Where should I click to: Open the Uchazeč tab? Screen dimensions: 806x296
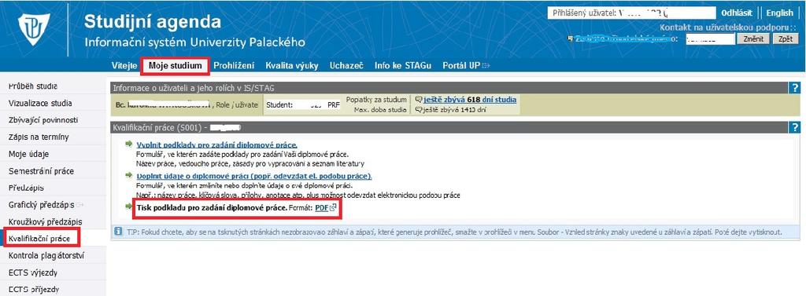(346, 66)
